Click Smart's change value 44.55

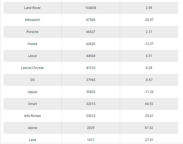[149, 104]
